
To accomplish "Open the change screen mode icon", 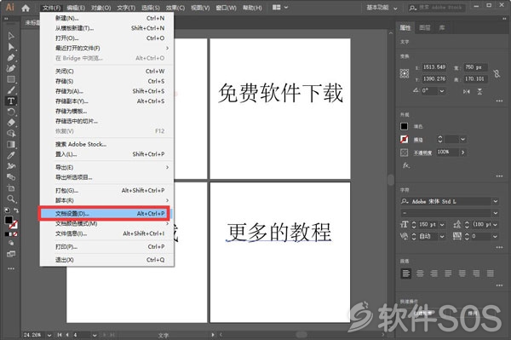I will click(11, 254).
